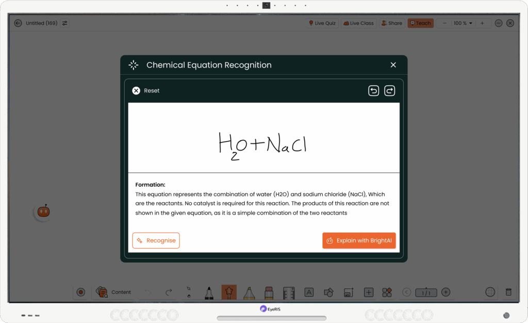Screen dimensions: 528x323
Task: Select the eraser tool
Action: click(x=269, y=293)
